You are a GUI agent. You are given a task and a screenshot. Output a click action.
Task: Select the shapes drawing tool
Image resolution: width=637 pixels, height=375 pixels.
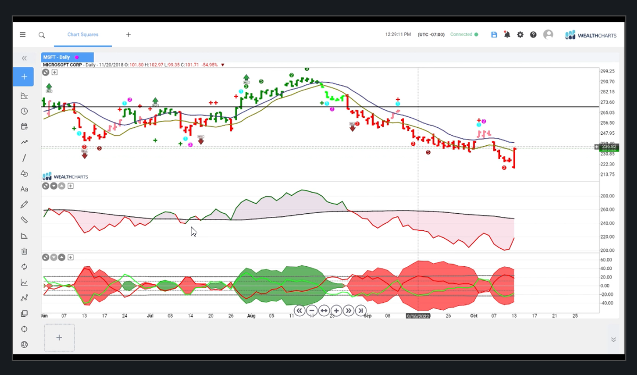click(24, 173)
